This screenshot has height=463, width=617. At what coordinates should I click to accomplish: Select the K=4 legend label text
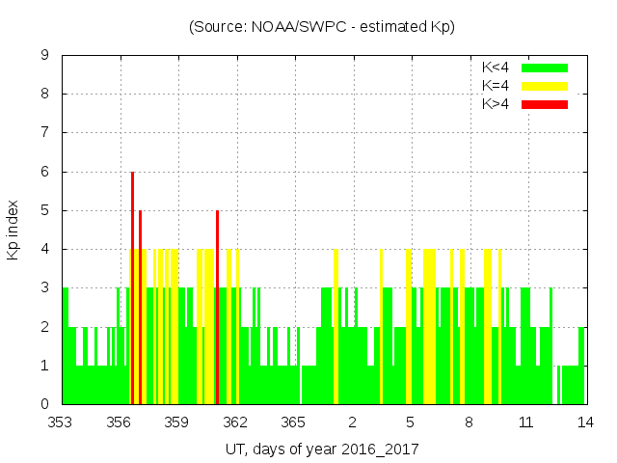click(x=496, y=86)
